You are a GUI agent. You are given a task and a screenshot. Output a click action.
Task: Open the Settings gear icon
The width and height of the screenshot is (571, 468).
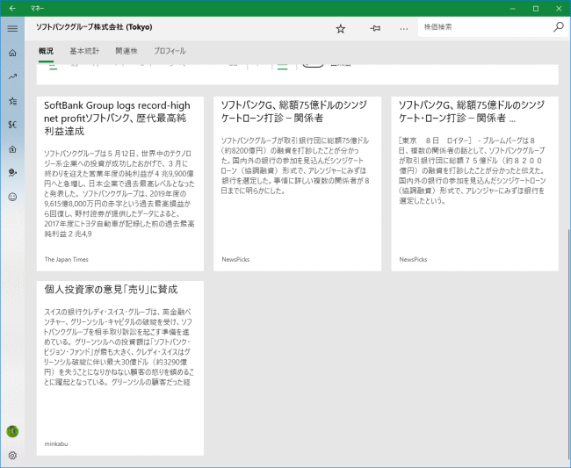[x=12, y=455]
